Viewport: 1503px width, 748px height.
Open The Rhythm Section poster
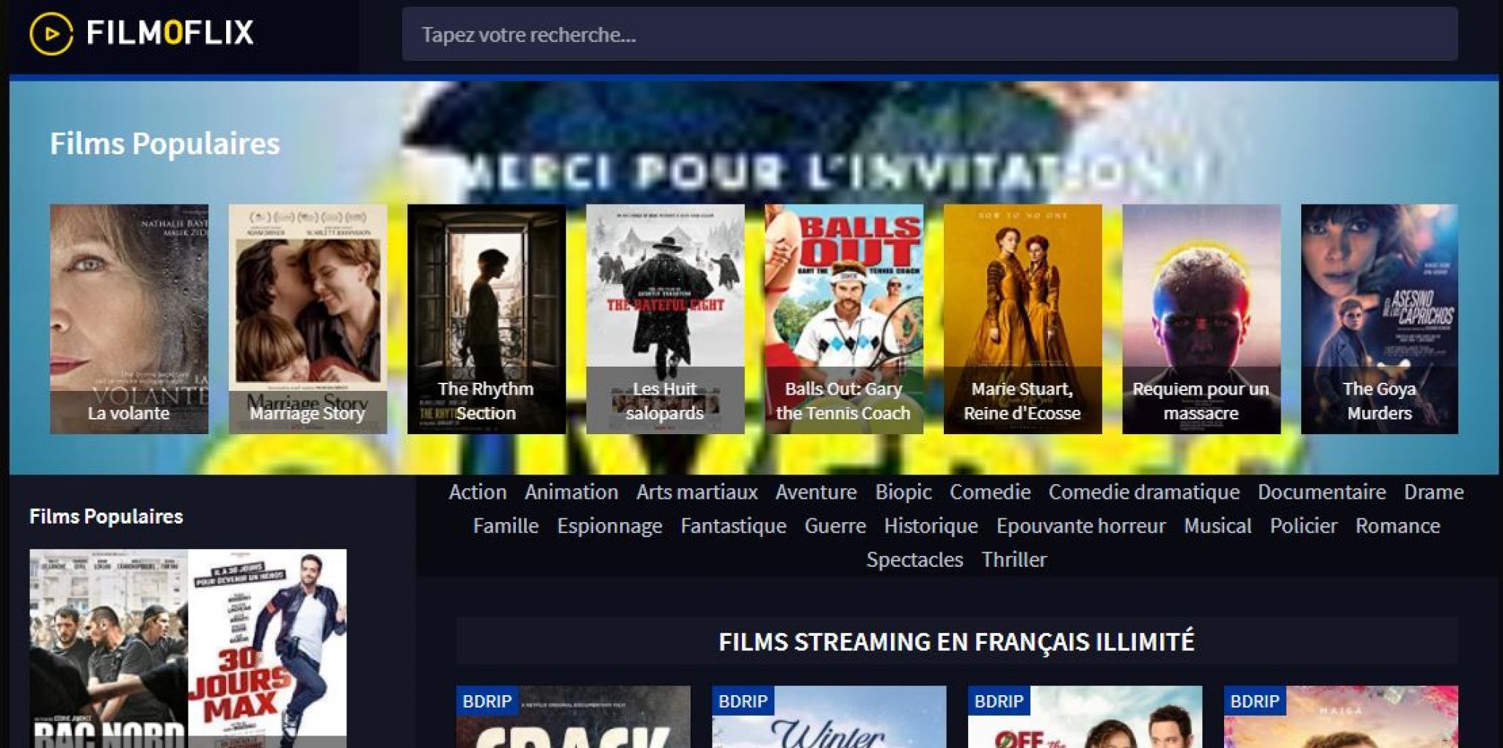point(487,319)
